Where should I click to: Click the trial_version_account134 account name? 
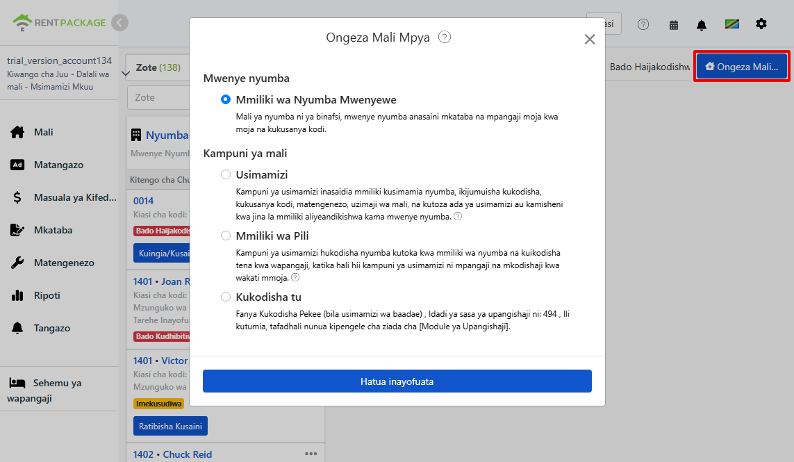click(59, 61)
